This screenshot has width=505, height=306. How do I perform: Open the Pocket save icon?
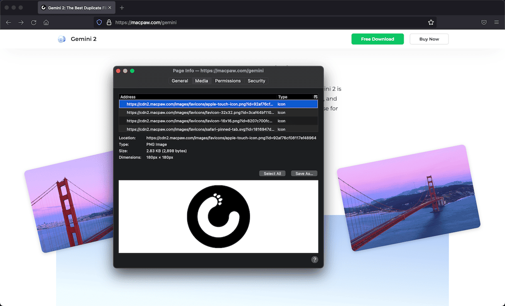click(x=484, y=22)
